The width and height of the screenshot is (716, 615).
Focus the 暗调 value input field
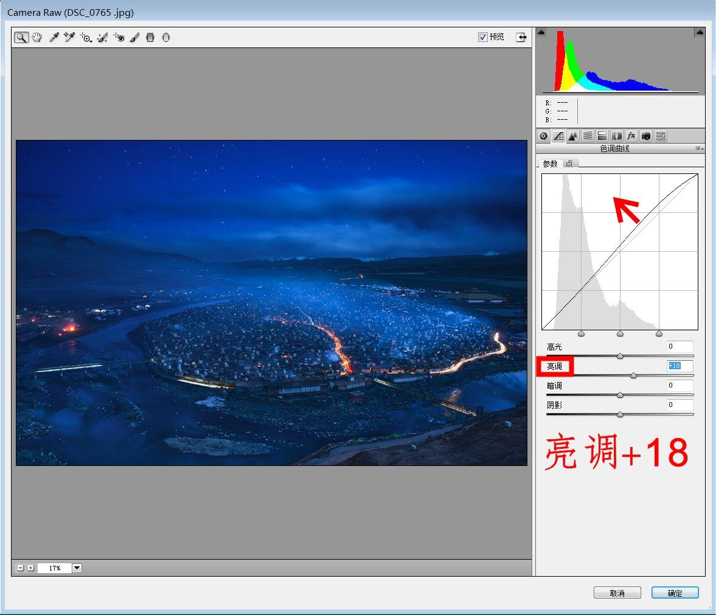680,385
